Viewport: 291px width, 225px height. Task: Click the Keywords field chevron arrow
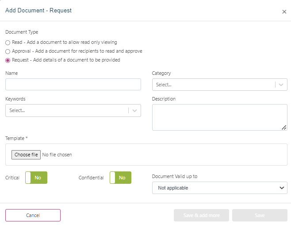point(135,111)
